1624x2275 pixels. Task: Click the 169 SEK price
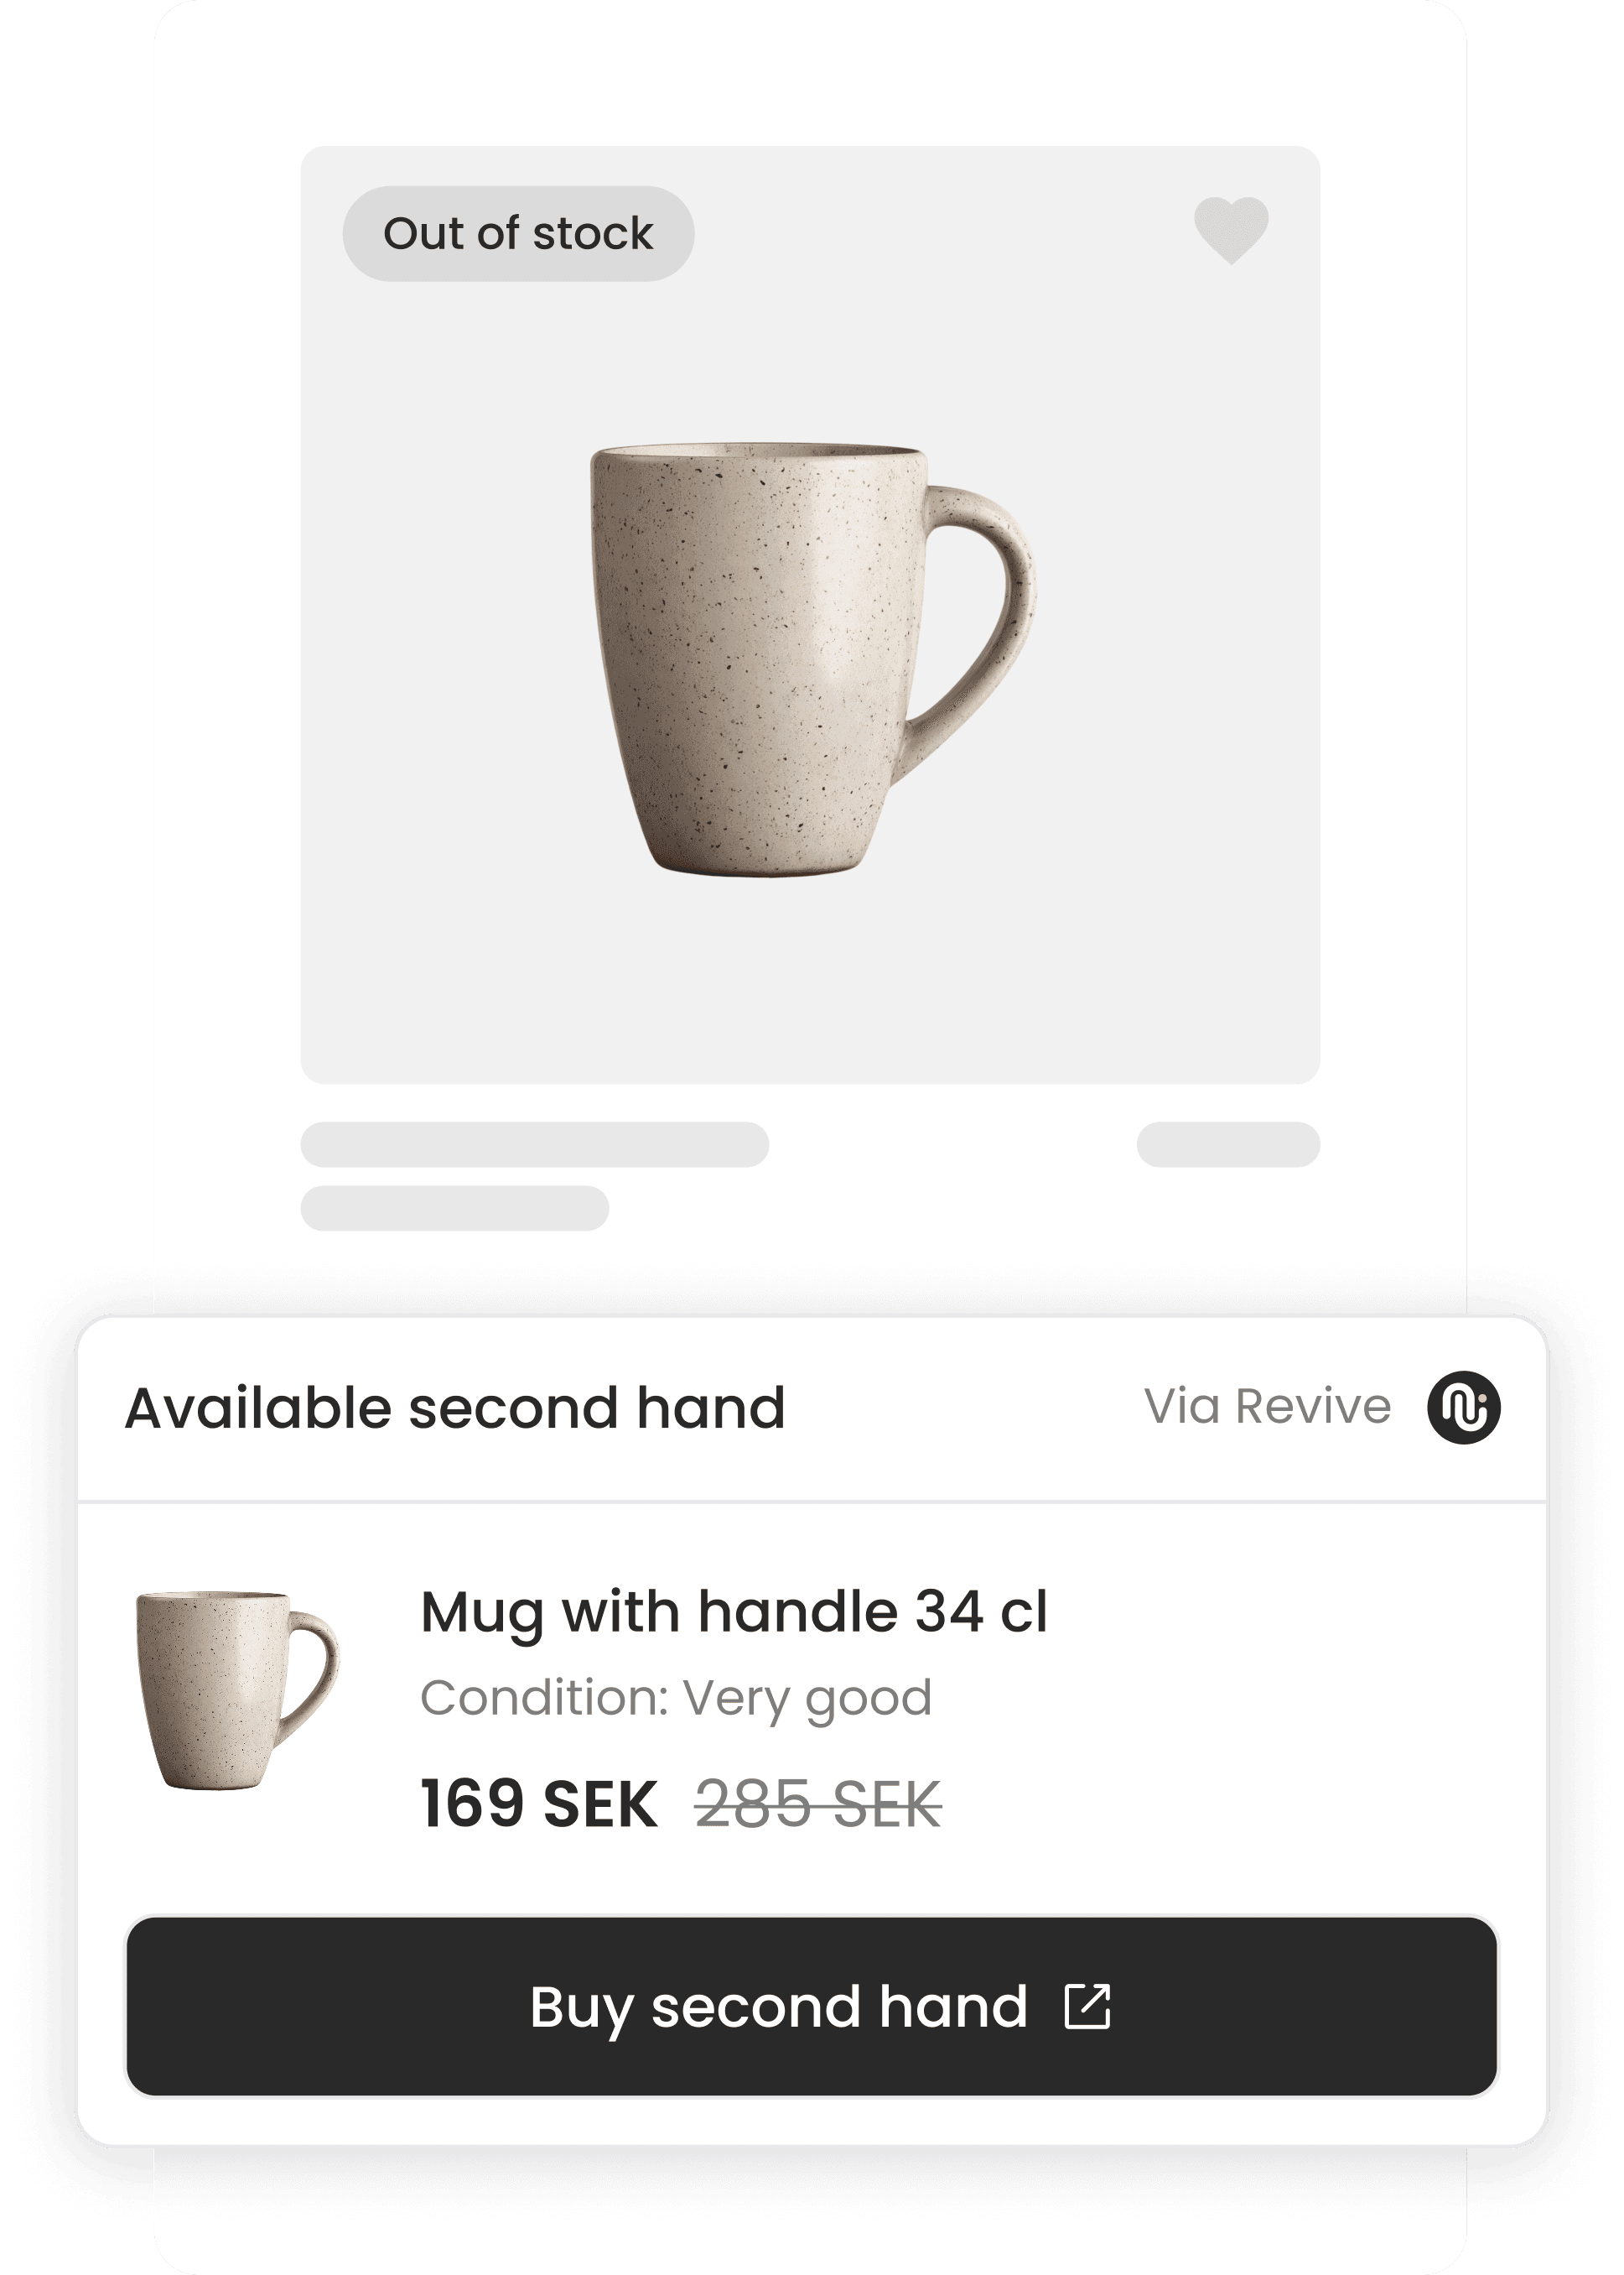coord(539,1804)
